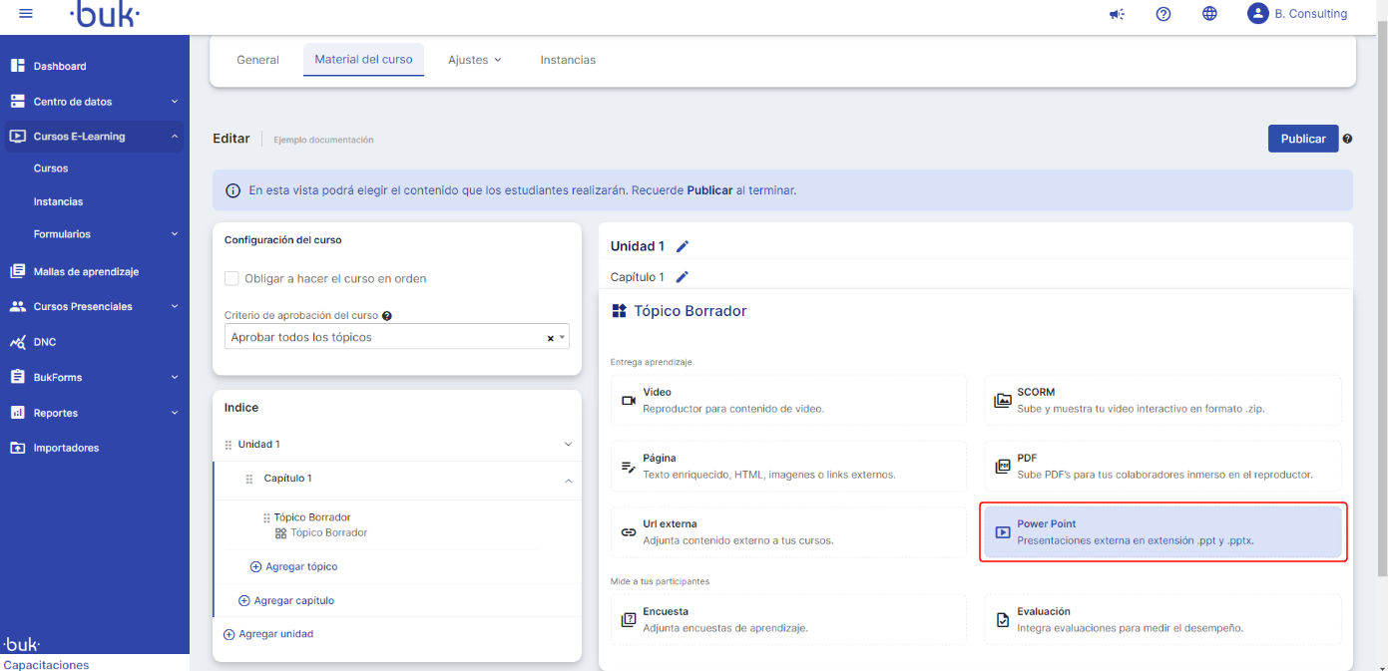1388x671 pixels.
Task: Clear the Aprobar todos los tópicos selection
Action: coord(550,338)
